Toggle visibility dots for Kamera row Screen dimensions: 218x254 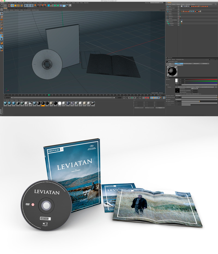coord(180,18)
